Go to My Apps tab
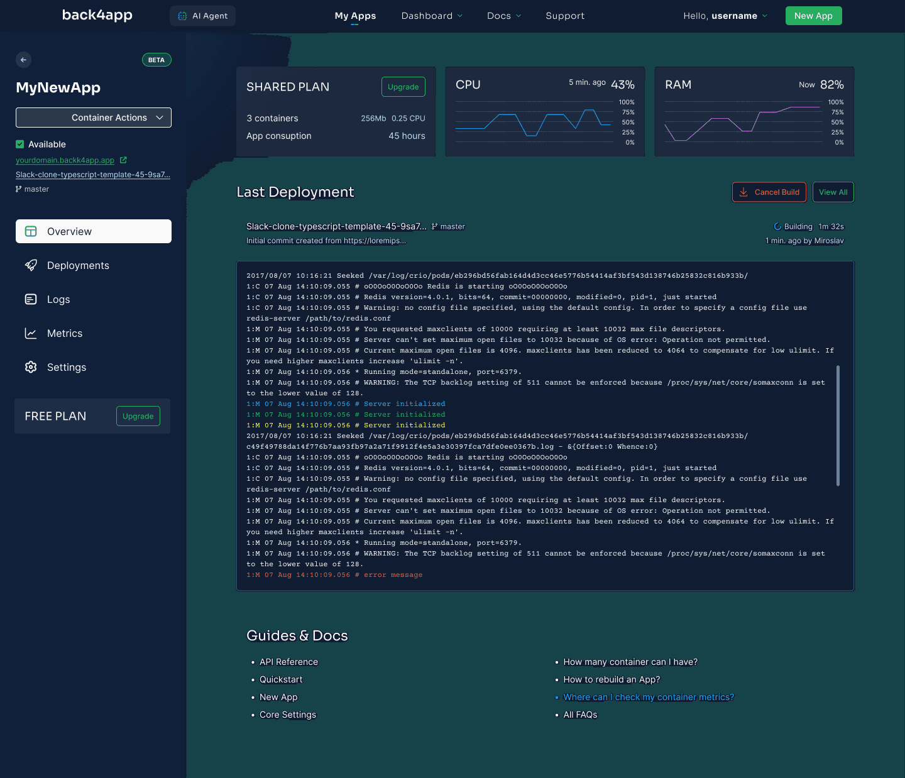Image resolution: width=905 pixels, height=778 pixels. click(x=355, y=16)
